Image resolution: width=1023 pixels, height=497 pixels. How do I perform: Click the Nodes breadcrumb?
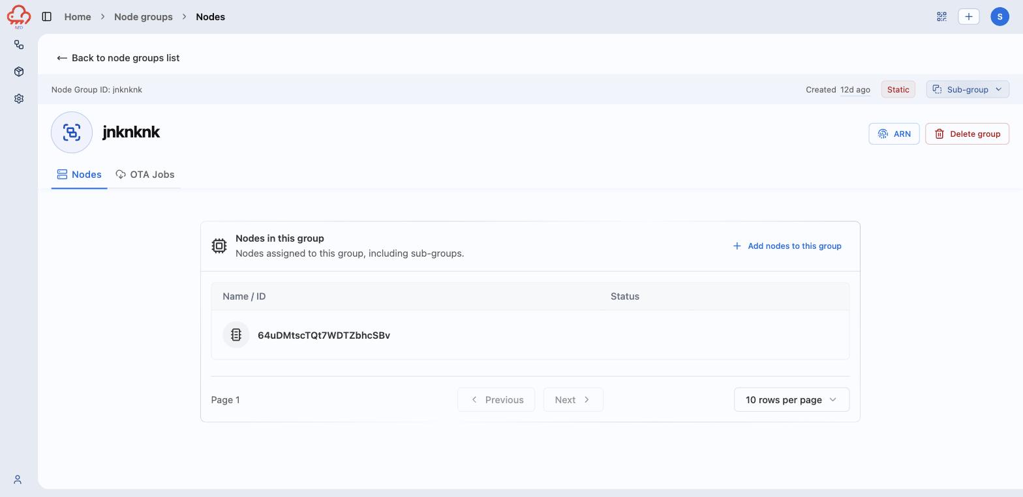click(x=210, y=17)
